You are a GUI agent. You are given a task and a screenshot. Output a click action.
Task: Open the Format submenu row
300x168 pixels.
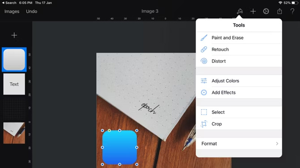[x=239, y=143]
